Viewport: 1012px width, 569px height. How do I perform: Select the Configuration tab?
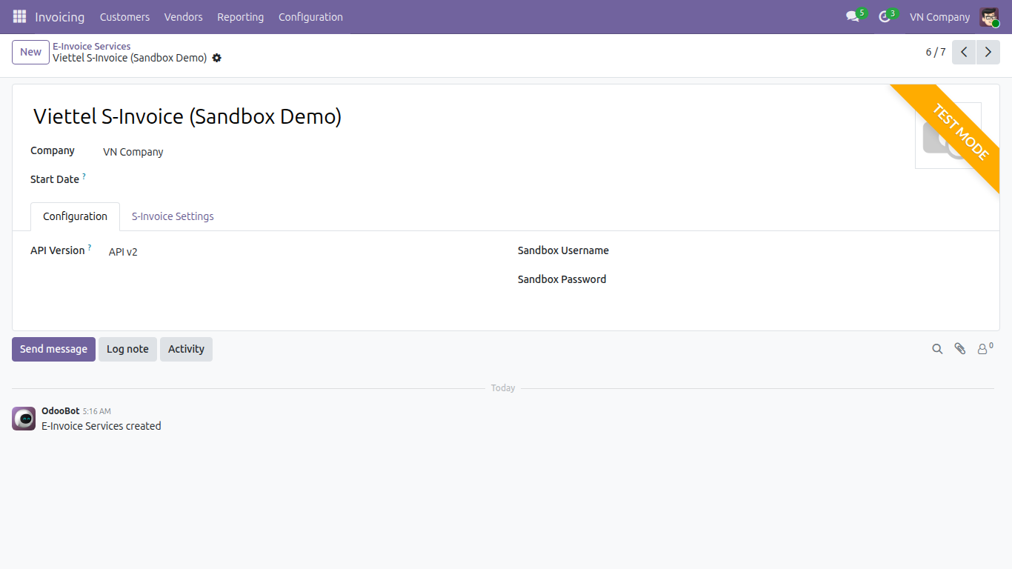75,216
